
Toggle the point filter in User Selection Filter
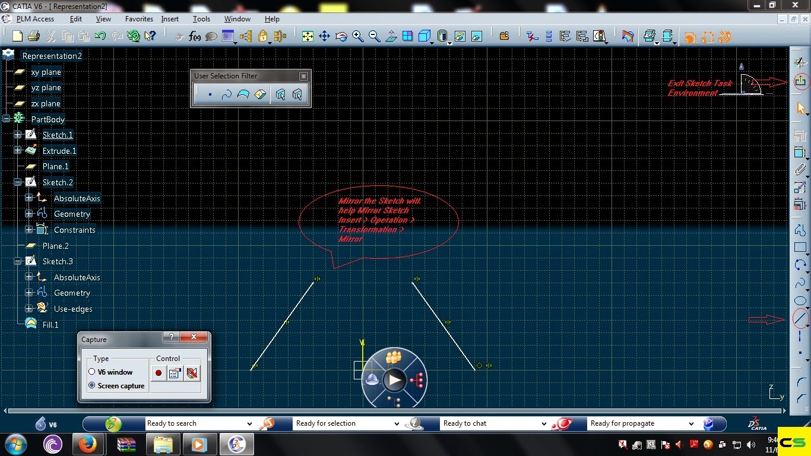coord(210,94)
